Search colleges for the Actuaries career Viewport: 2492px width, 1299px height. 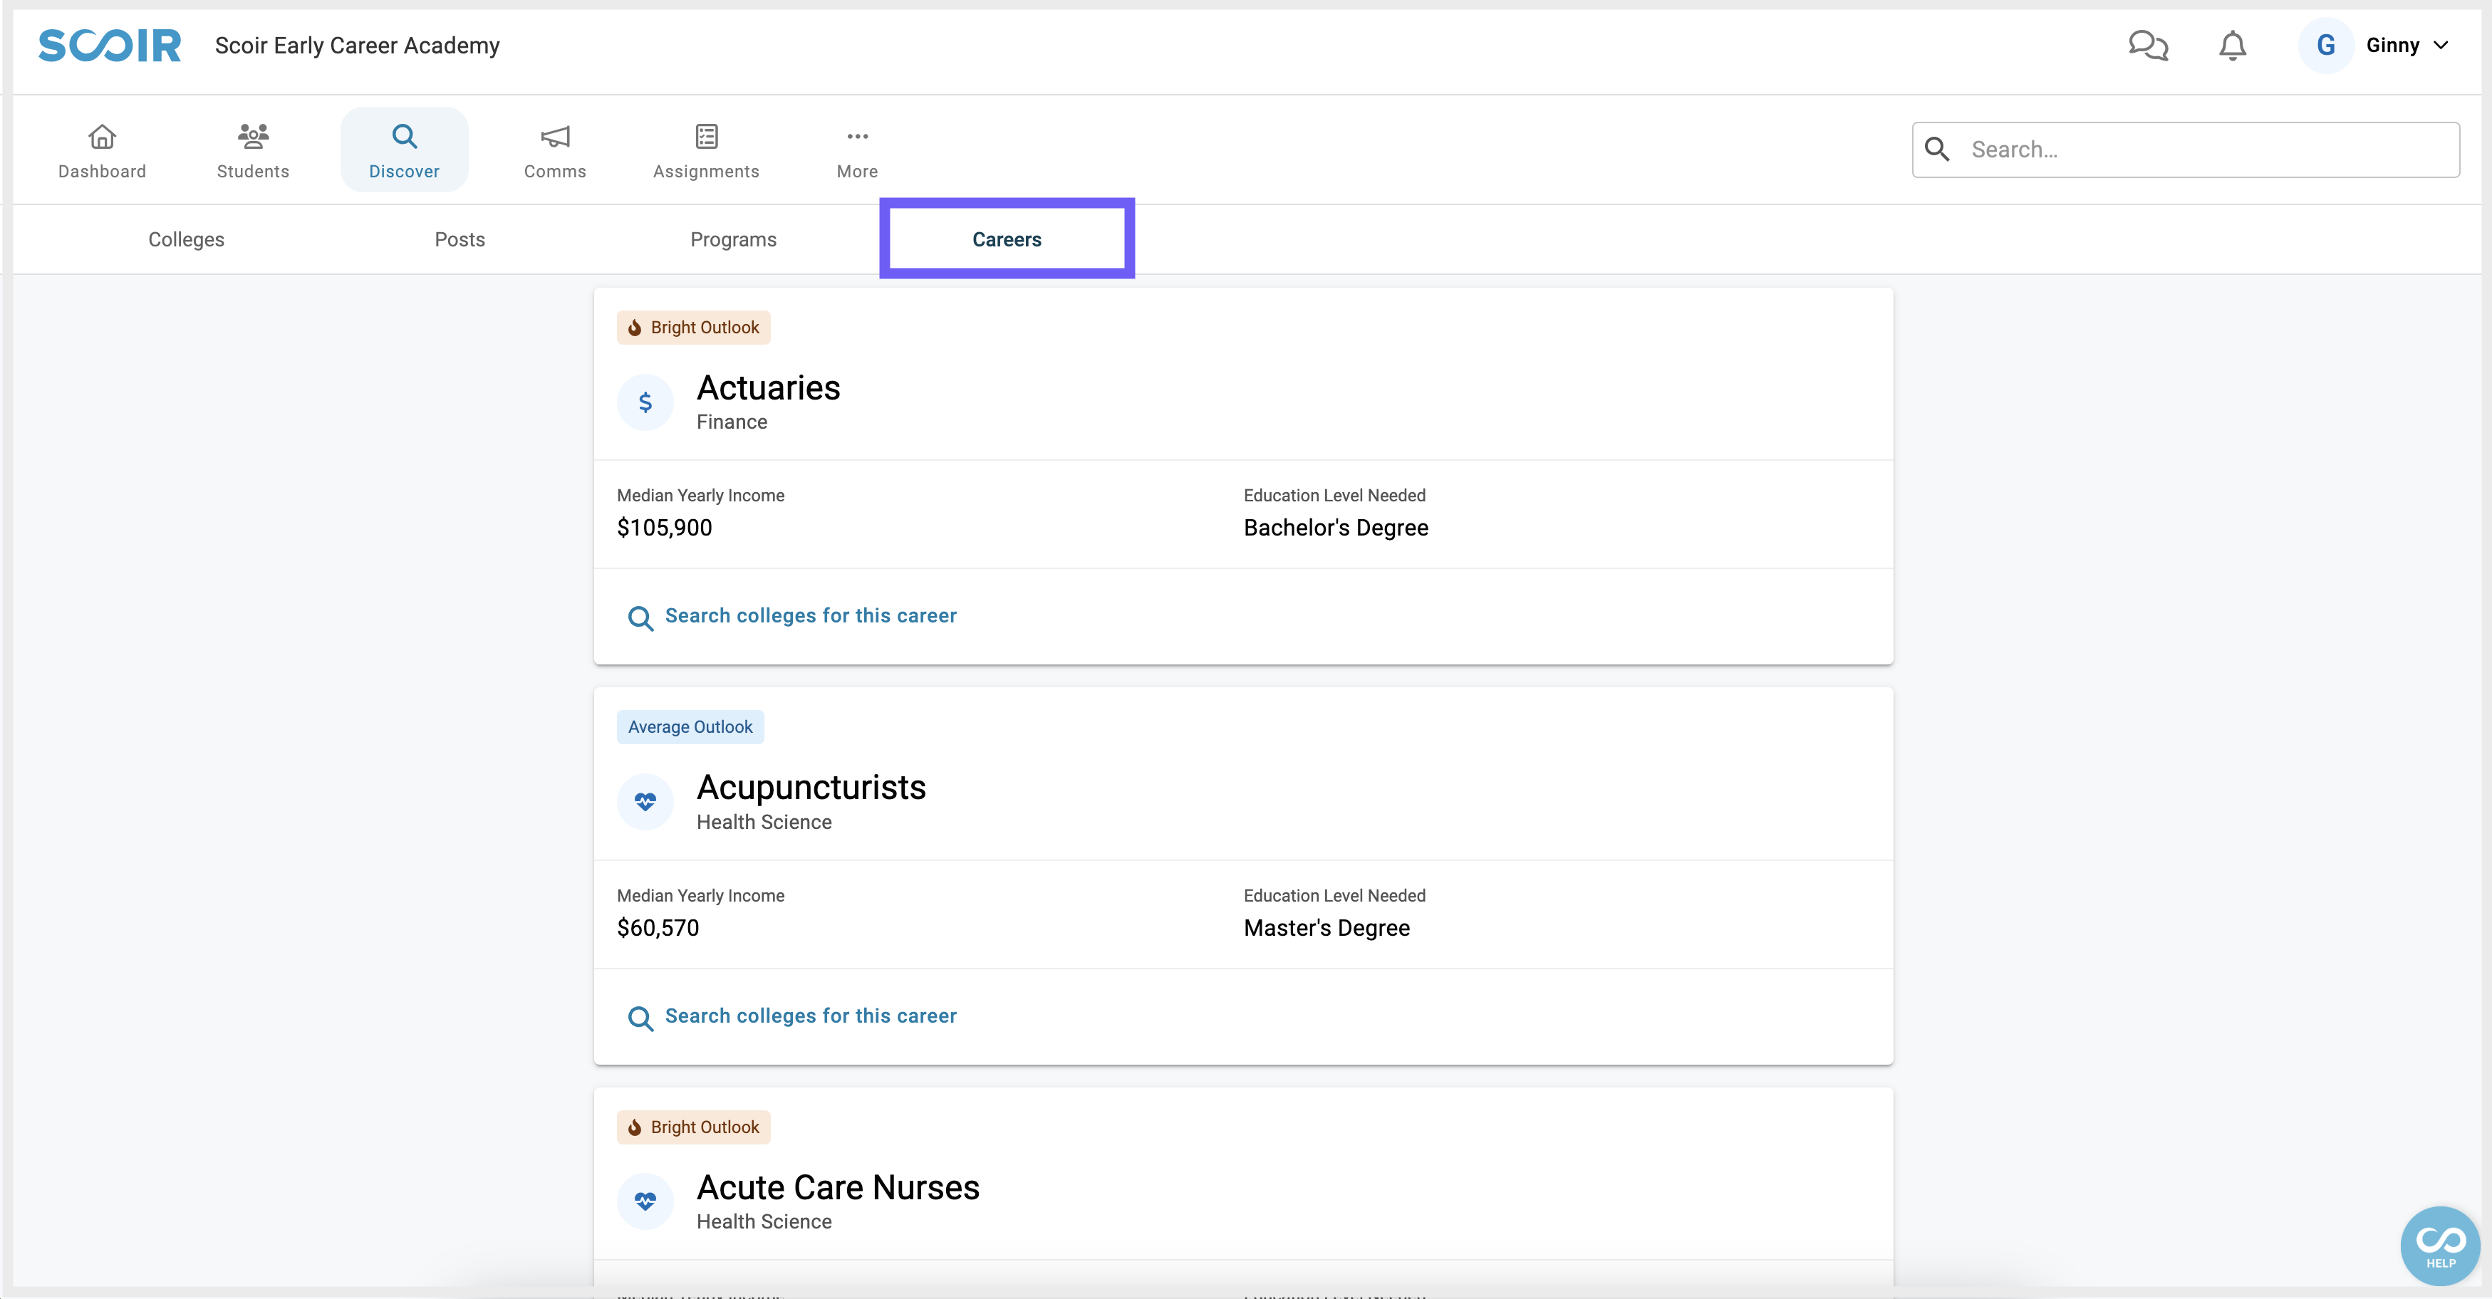tap(810, 616)
